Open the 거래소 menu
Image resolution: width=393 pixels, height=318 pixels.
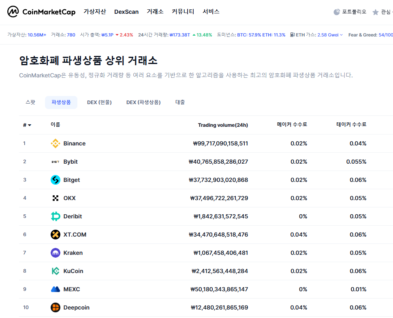point(155,11)
